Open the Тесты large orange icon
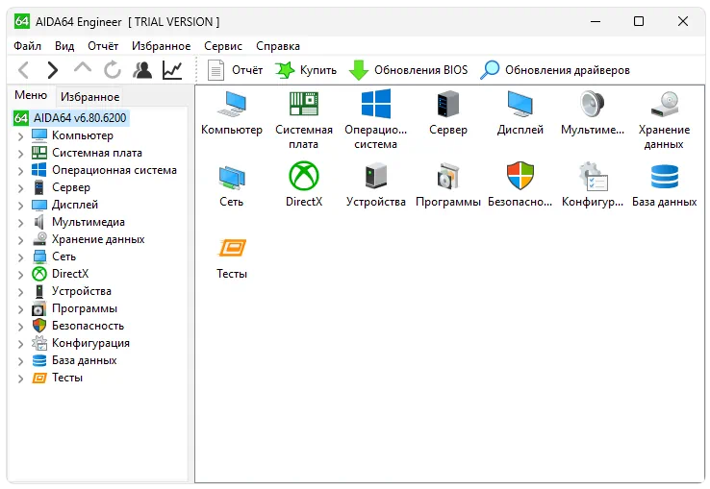 click(x=232, y=248)
